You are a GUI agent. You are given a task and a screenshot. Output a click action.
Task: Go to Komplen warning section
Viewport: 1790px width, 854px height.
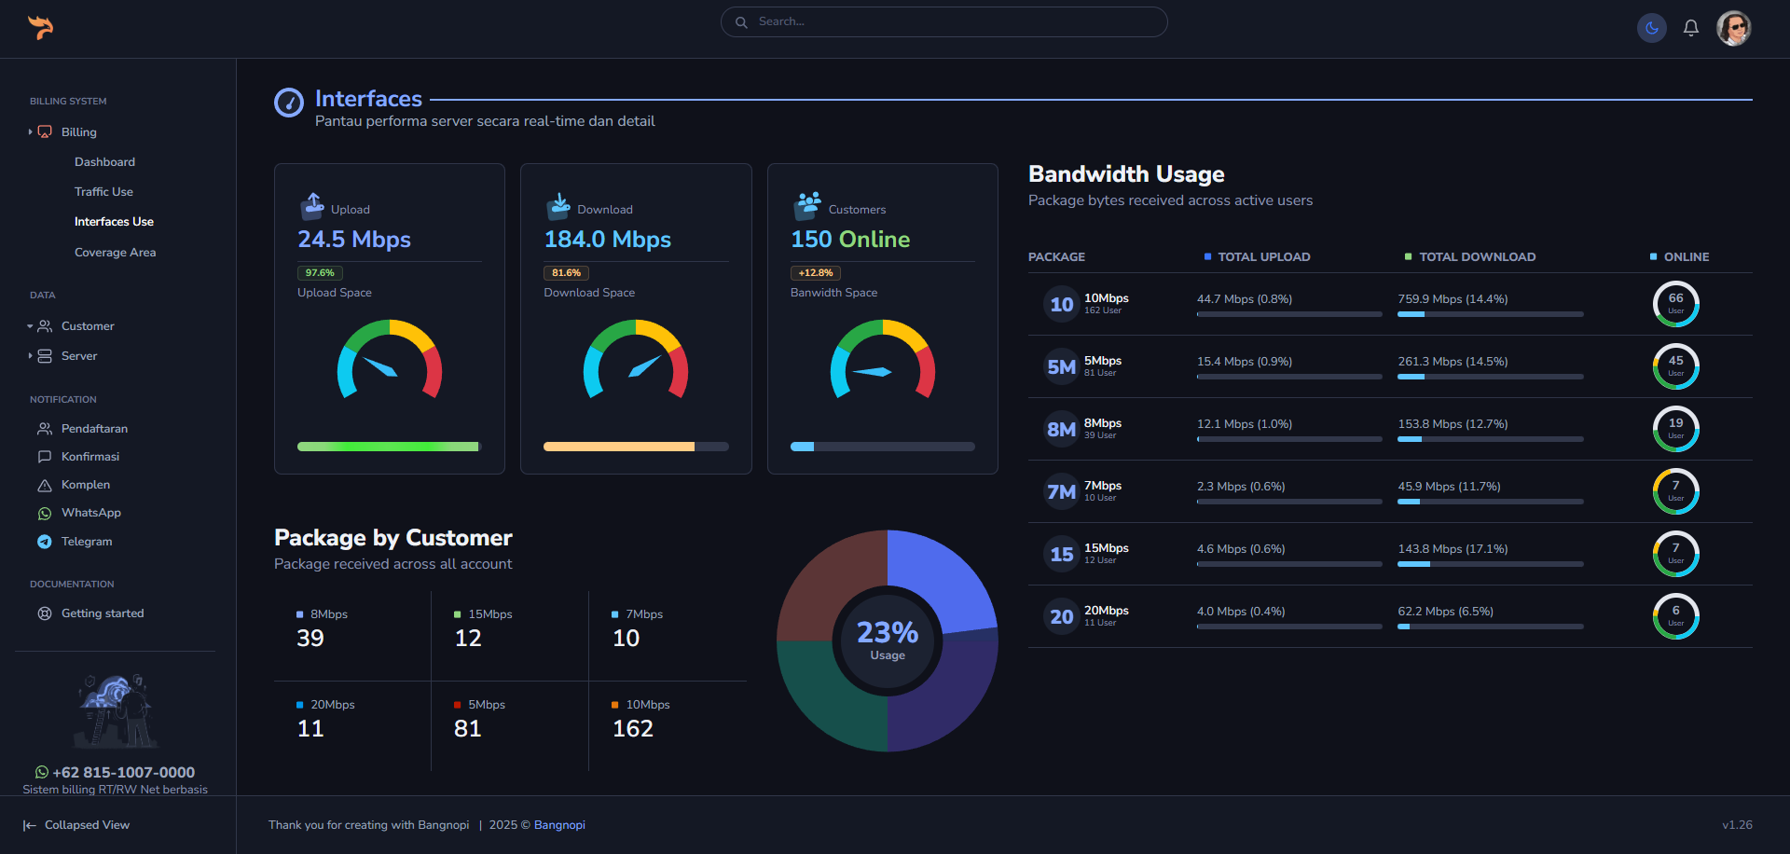click(x=85, y=485)
